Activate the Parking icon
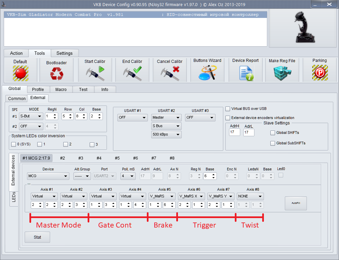The image size is (339, 260). point(319,73)
